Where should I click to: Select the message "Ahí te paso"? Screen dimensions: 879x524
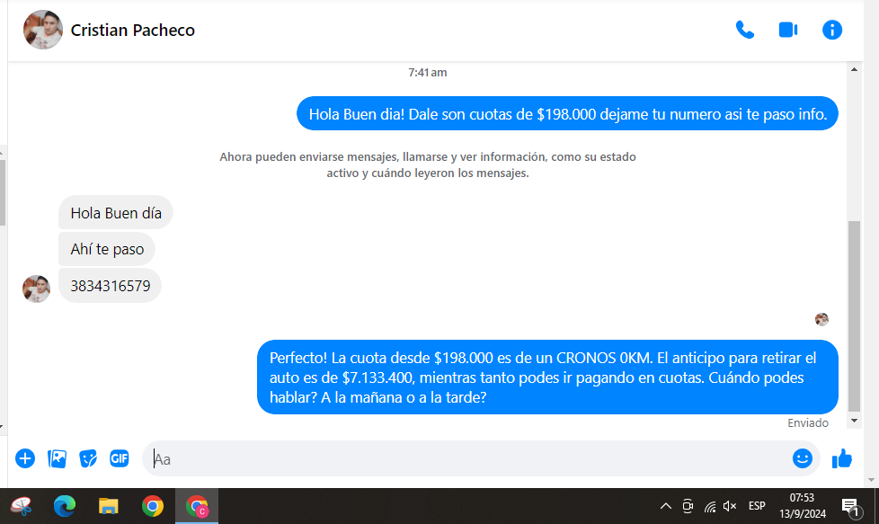107,249
